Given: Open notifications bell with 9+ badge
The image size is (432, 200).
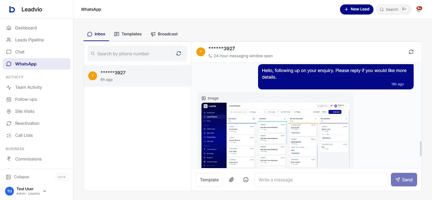Looking at the screenshot, I should pyautogui.click(x=419, y=9).
